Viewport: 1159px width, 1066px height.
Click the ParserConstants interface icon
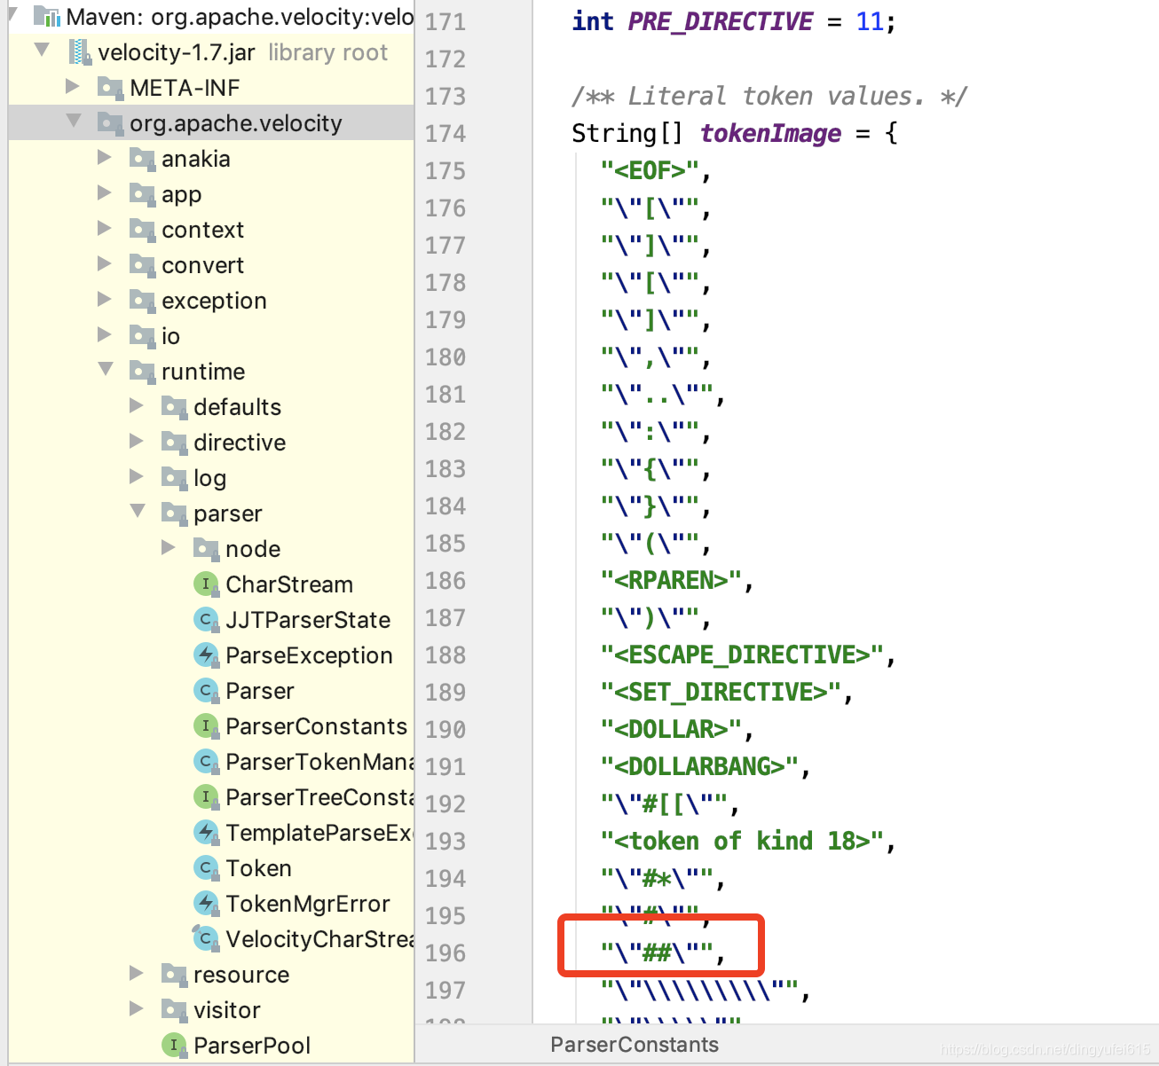click(x=206, y=726)
